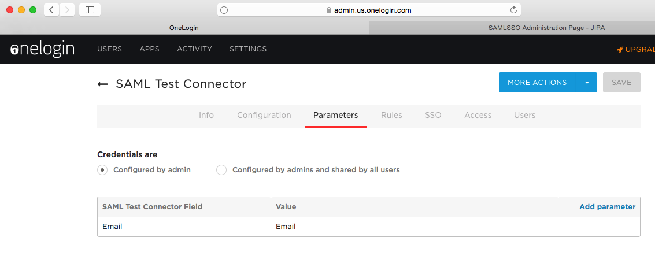The image size is (655, 259).
Task: Click the Add parameter link
Action: click(607, 207)
